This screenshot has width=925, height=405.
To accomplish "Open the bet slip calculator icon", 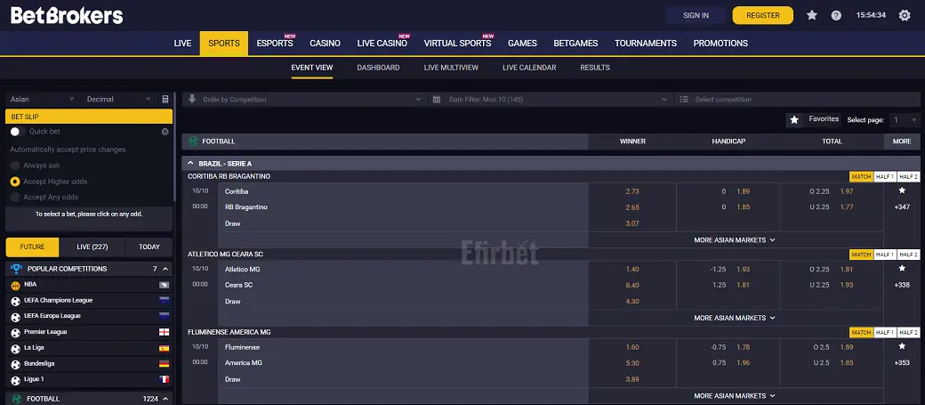I will click(165, 99).
